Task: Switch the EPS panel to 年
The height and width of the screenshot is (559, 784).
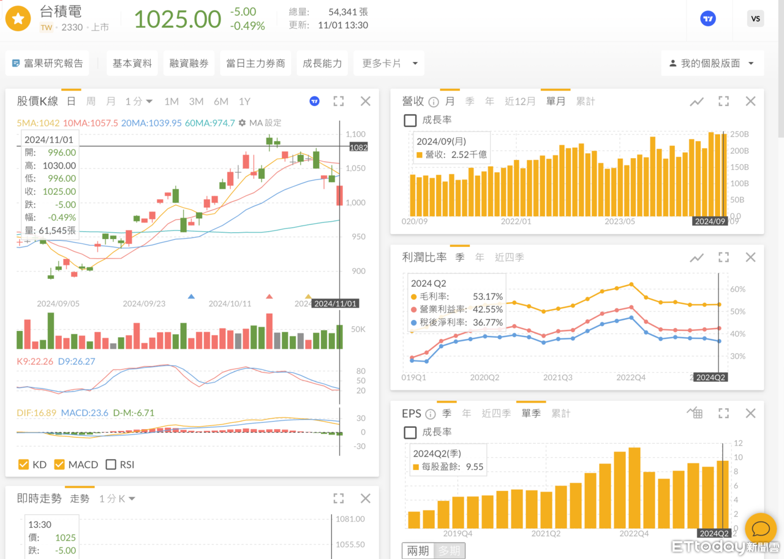Action: pyautogui.click(x=467, y=414)
